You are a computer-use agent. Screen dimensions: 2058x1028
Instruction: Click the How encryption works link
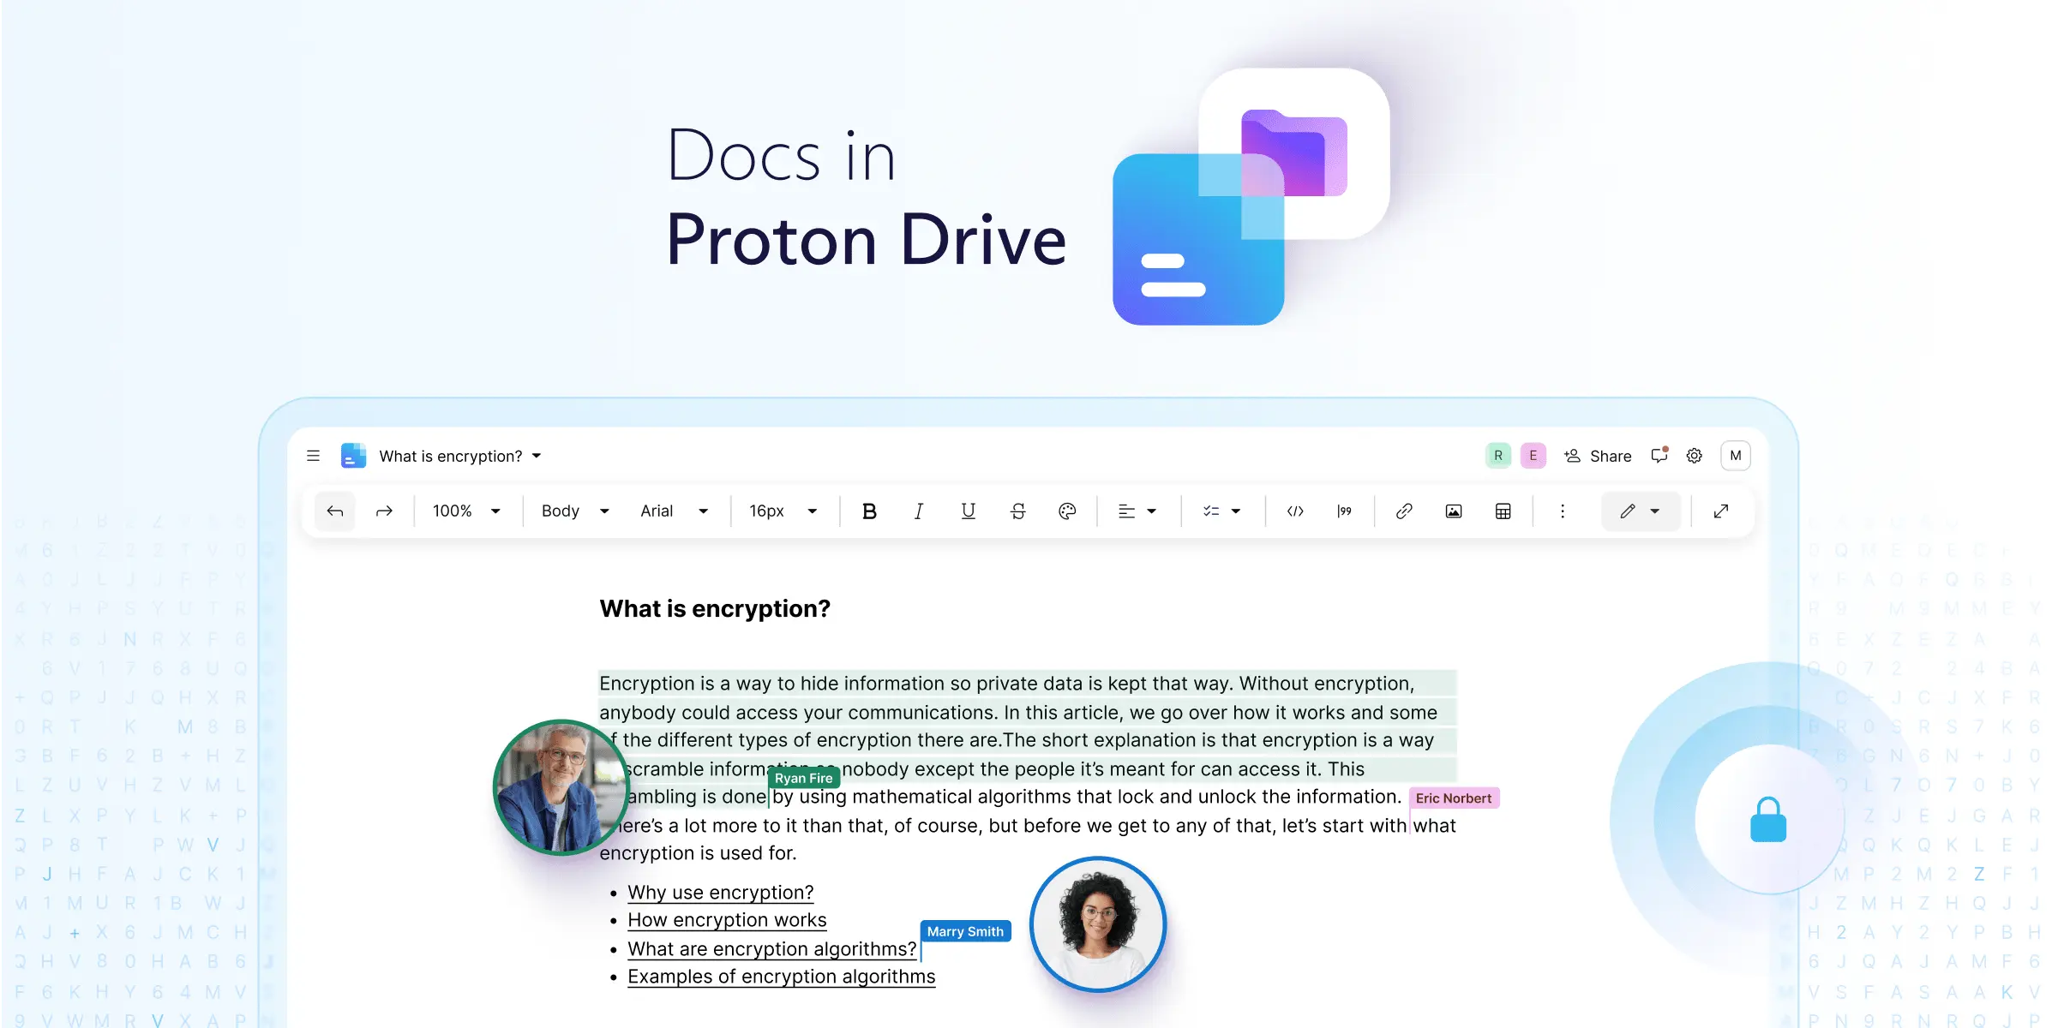(727, 919)
